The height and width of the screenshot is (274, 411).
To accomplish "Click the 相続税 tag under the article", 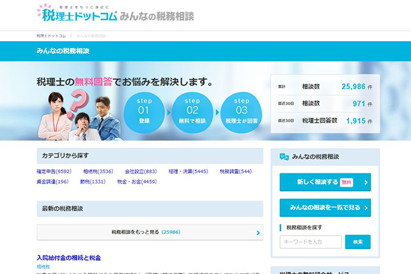I will 43,267.
